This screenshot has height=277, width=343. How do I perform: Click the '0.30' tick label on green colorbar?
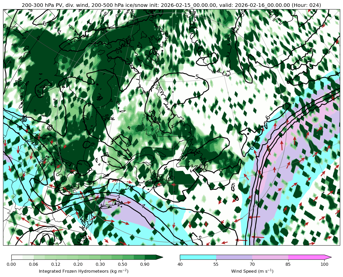point(100,264)
